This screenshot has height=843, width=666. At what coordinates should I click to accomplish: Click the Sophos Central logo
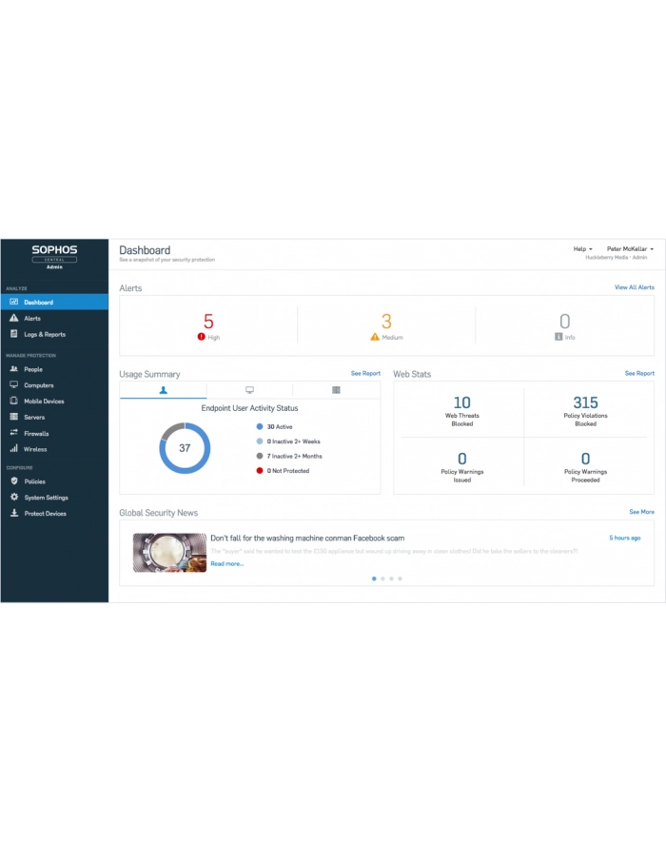pyautogui.click(x=54, y=257)
